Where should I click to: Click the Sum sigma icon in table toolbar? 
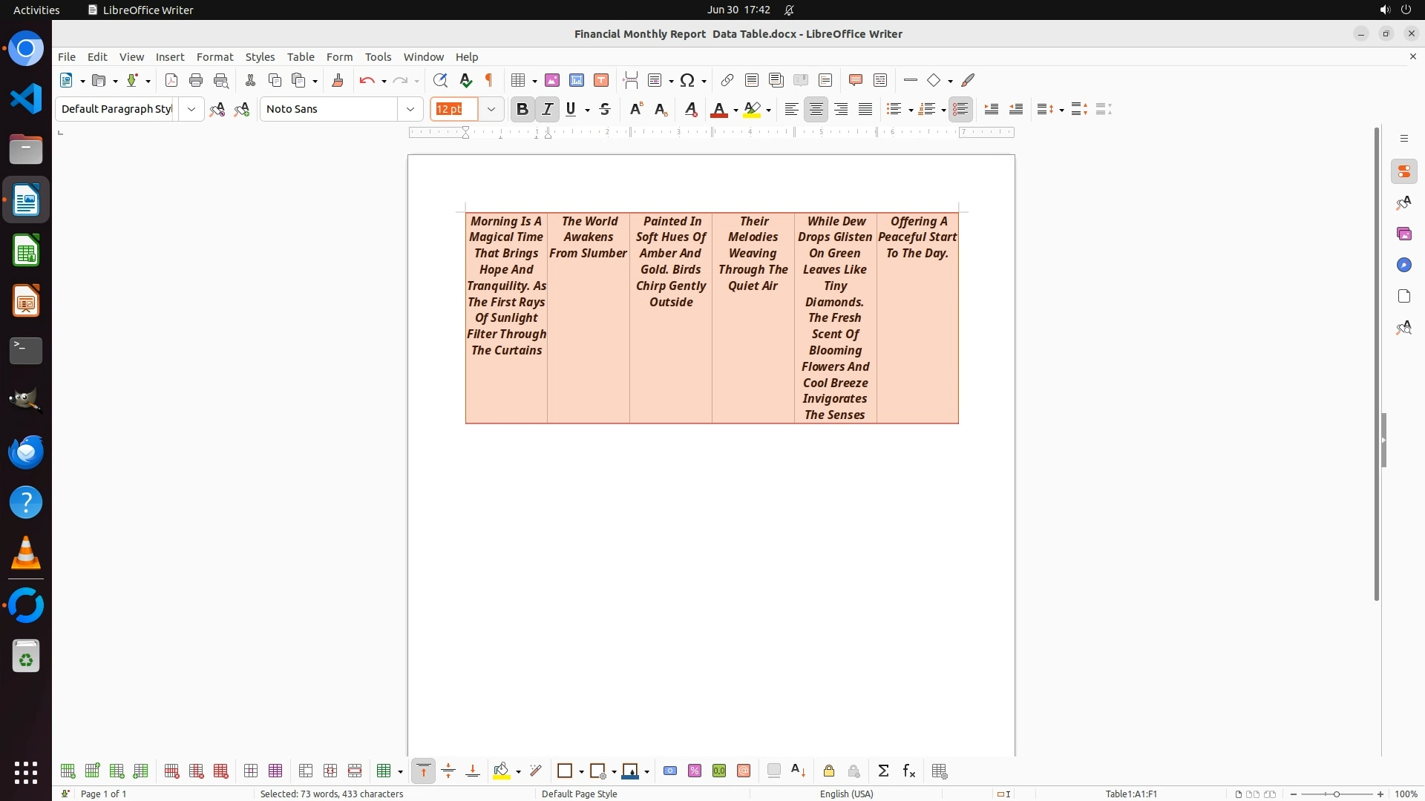coord(883,771)
